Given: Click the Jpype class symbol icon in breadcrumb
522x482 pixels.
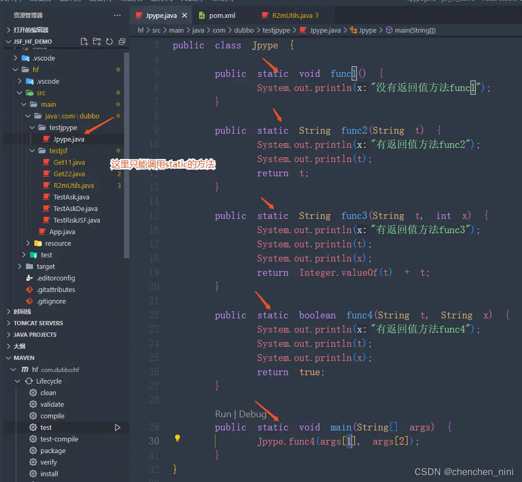Looking at the screenshot, I should click(x=354, y=31).
